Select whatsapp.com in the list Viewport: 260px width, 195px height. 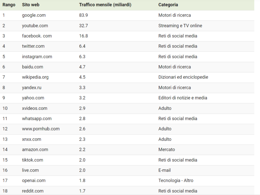(x=37, y=118)
